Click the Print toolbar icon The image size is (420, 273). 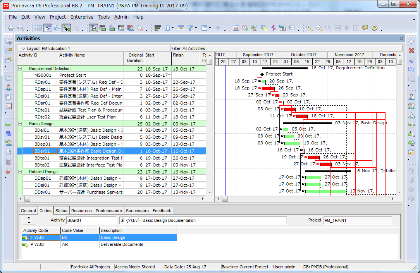coord(11,28)
